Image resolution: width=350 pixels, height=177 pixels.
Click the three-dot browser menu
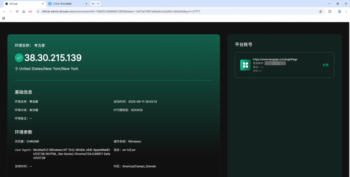[346, 11]
